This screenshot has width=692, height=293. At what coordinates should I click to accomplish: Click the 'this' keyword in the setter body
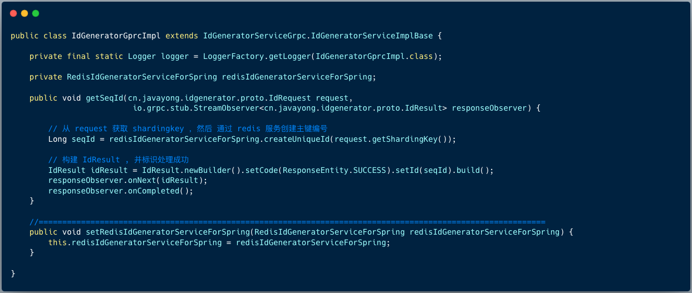(x=57, y=242)
